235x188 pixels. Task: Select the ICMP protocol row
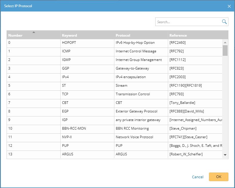click(x=114, y=51)
